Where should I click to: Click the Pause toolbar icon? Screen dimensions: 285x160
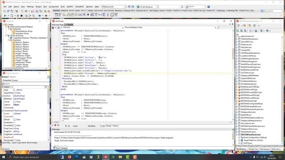tap(18, 16)
